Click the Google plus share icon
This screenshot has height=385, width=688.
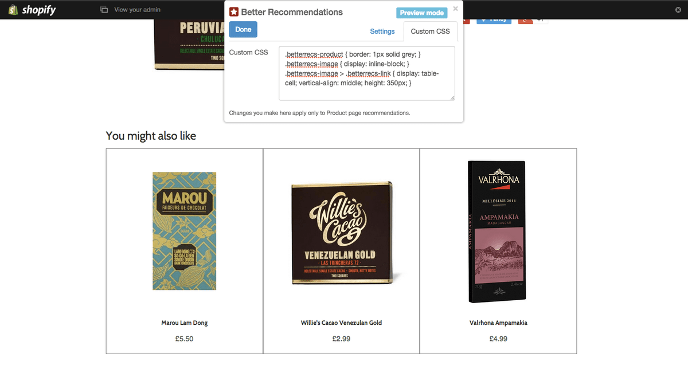coord(525,21)
